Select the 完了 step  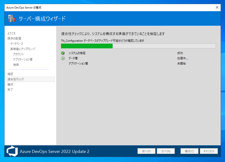(10, 90)
